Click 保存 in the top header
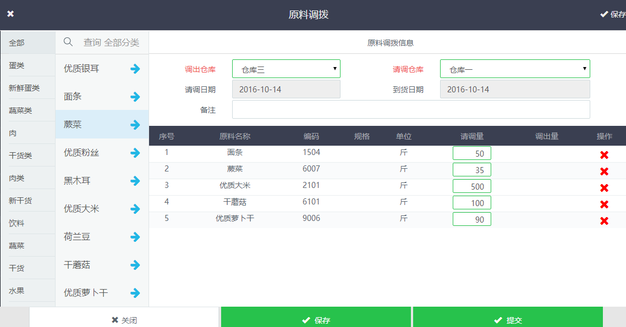This screenshot has width=626, height=327. [x=612, y=14]
